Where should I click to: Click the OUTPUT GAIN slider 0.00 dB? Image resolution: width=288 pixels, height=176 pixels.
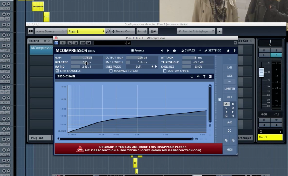point(142,58)
